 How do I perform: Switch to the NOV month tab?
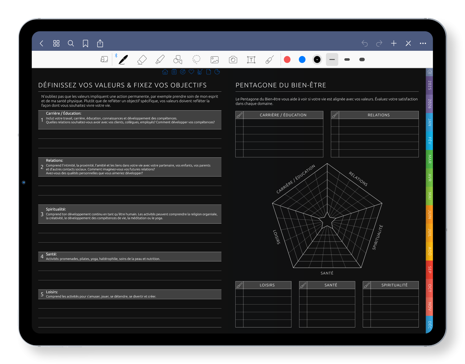click(429, 307)
